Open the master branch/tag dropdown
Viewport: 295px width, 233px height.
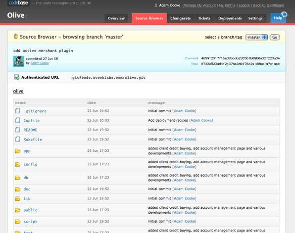point(256,37)
